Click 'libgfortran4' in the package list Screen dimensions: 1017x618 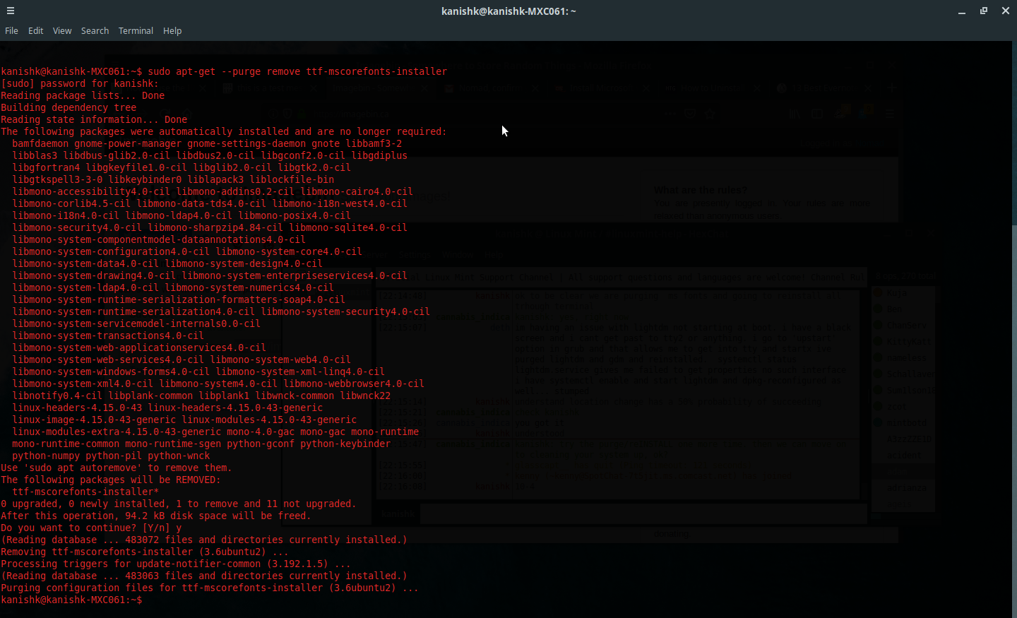click(46, 167)
